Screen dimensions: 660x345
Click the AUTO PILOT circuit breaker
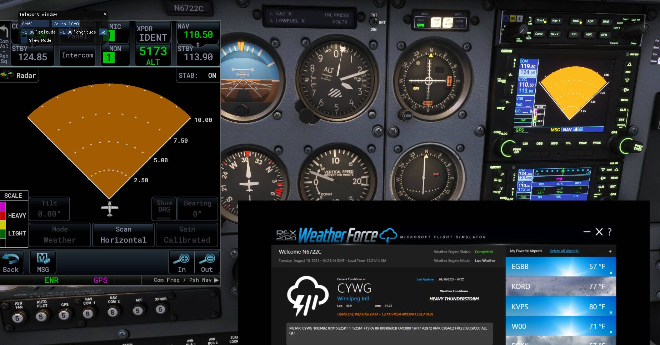pyautogui.click(x=41, y=316)
